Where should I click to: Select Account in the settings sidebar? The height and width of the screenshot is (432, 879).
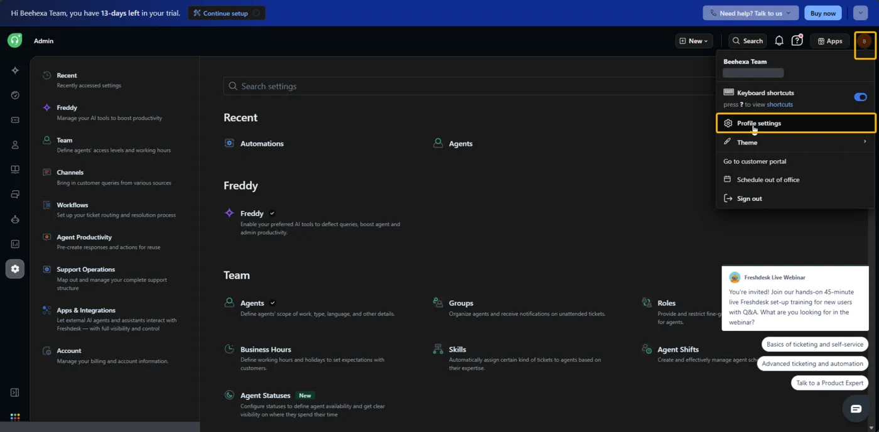click(114, 355)
